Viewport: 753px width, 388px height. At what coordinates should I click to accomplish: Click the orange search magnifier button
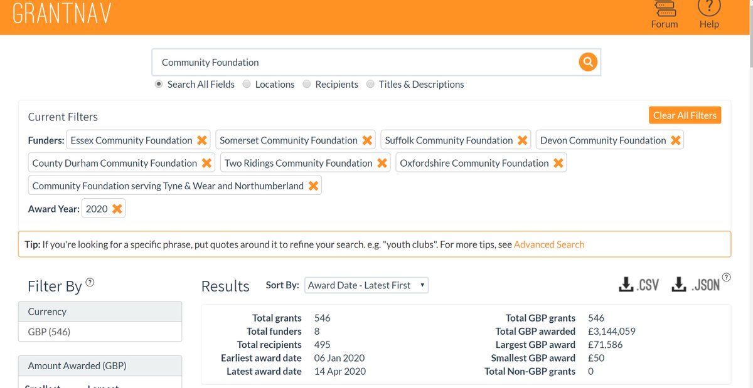click(x=588, y=62)
